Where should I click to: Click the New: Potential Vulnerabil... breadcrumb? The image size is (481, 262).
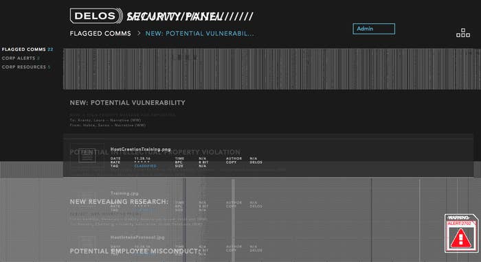[199, 34]
